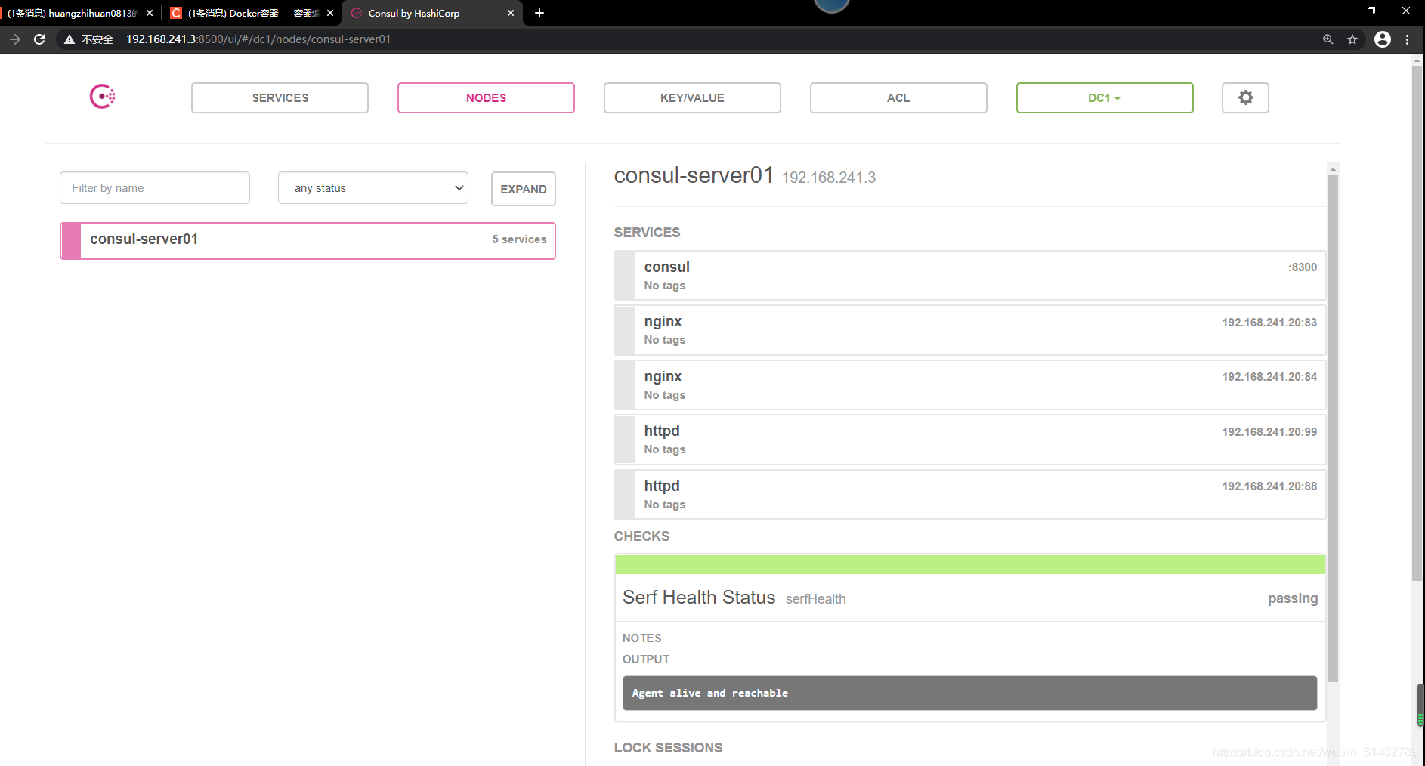Bookmark this page with the star icon

coord(1352,39)
